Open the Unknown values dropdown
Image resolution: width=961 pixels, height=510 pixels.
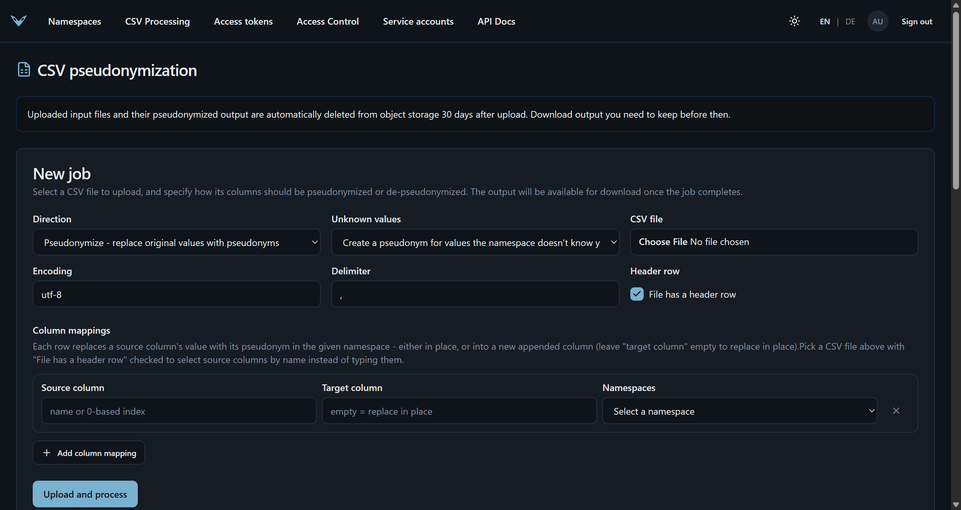coord(475,242)
